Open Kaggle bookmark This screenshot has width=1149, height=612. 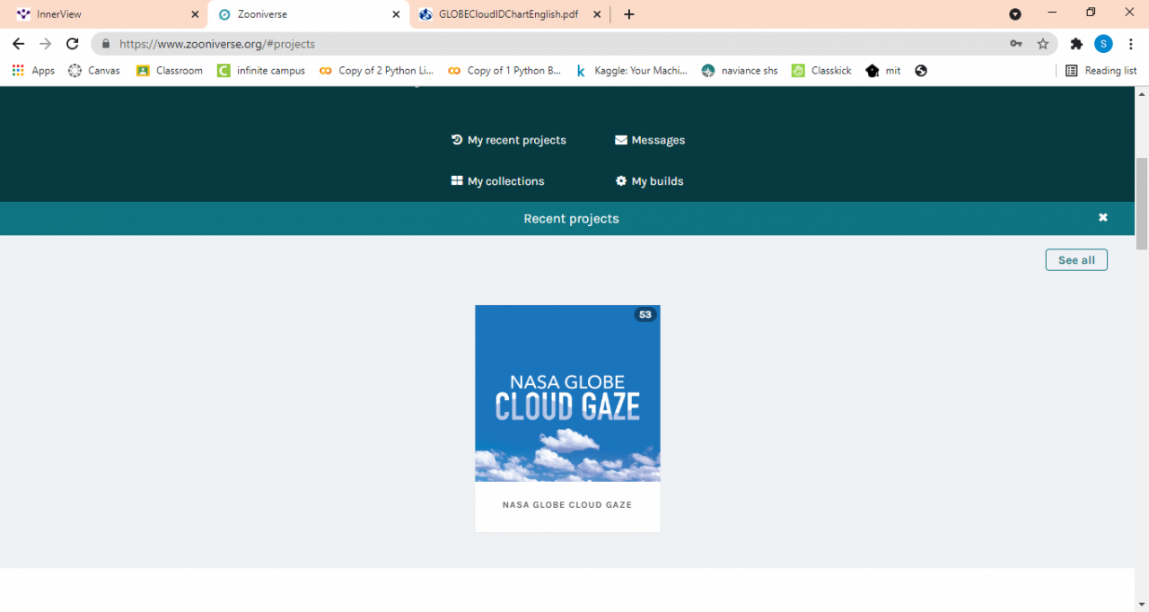(632, 70)
